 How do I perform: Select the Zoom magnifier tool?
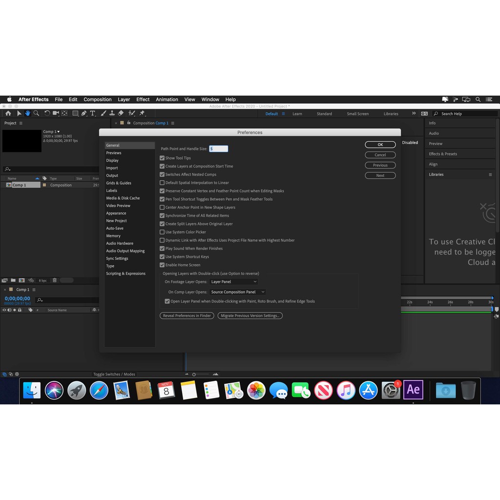(36, 113)
